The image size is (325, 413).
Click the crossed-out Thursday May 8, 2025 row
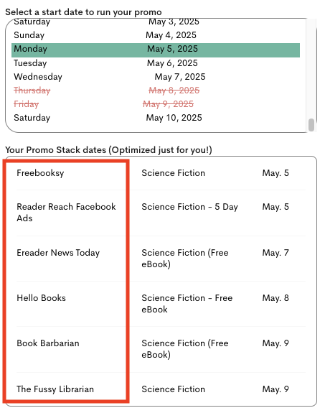coord(156,91)
